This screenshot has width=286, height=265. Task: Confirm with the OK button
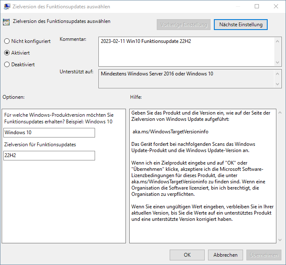[x=187, y=255]
